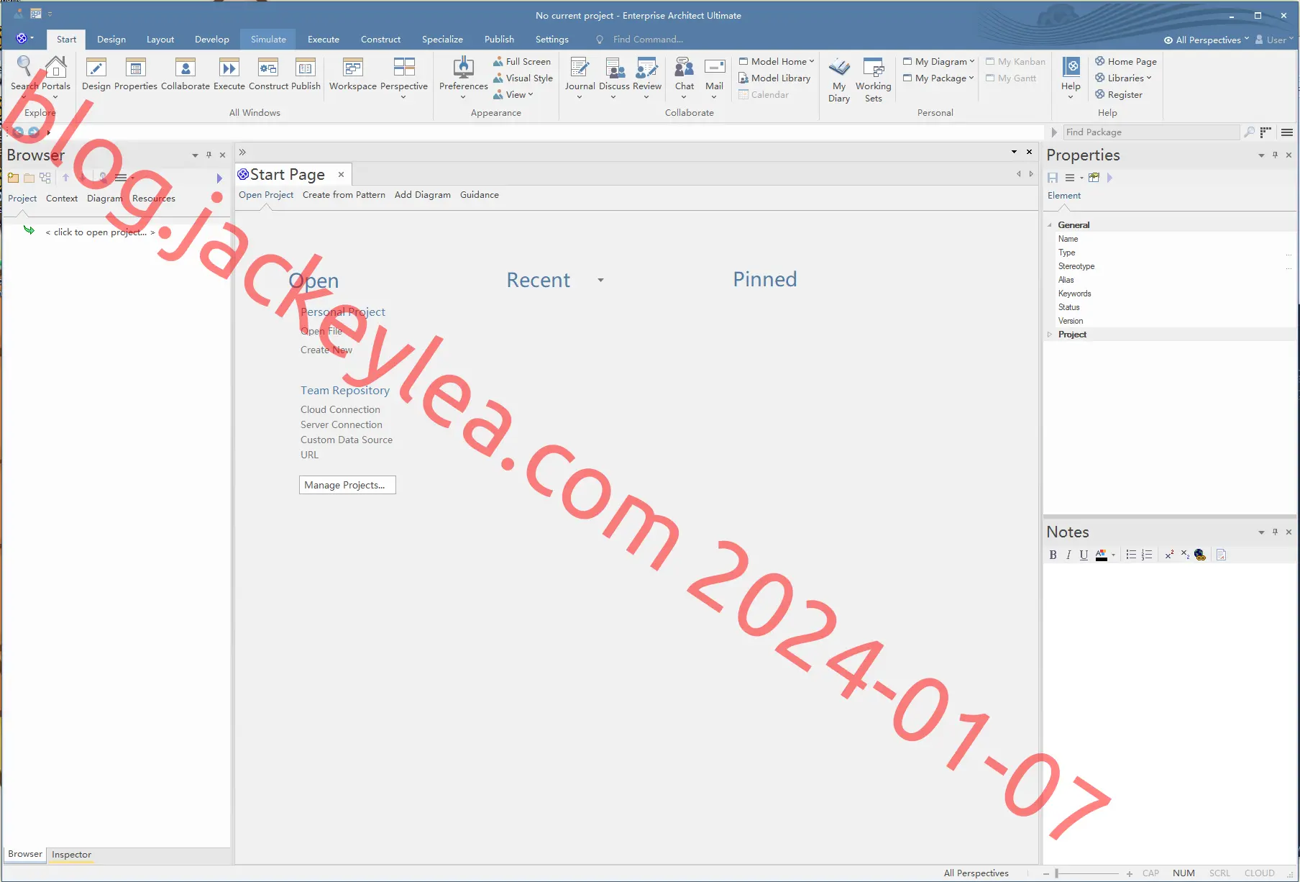Open the Preferences icon in Appearance group
The image size is (1300, 882).
tap(463, 76)
